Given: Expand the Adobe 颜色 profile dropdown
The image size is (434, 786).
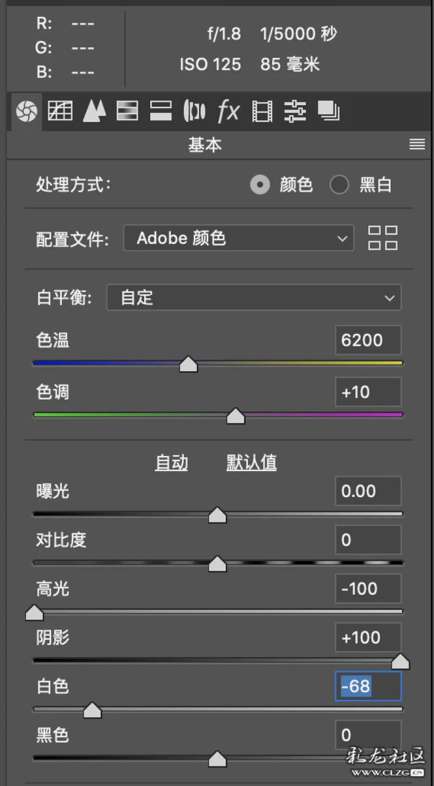Looking at the screenshot, I should pyautogui.click(x=239, y=238).
